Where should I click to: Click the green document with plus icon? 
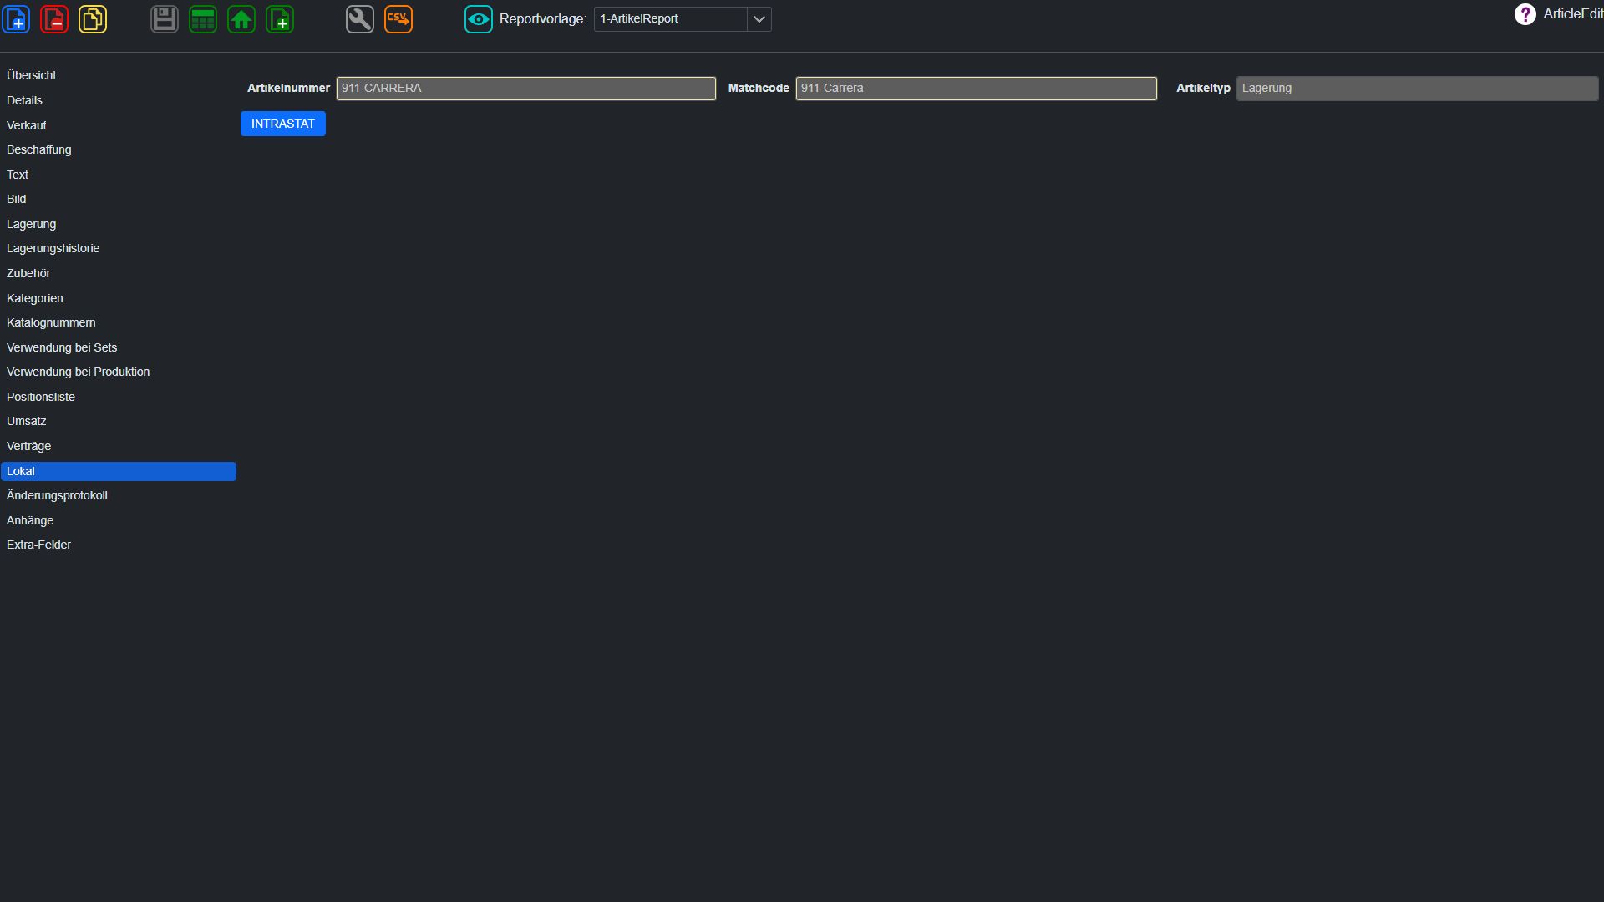tap(280, 19)
